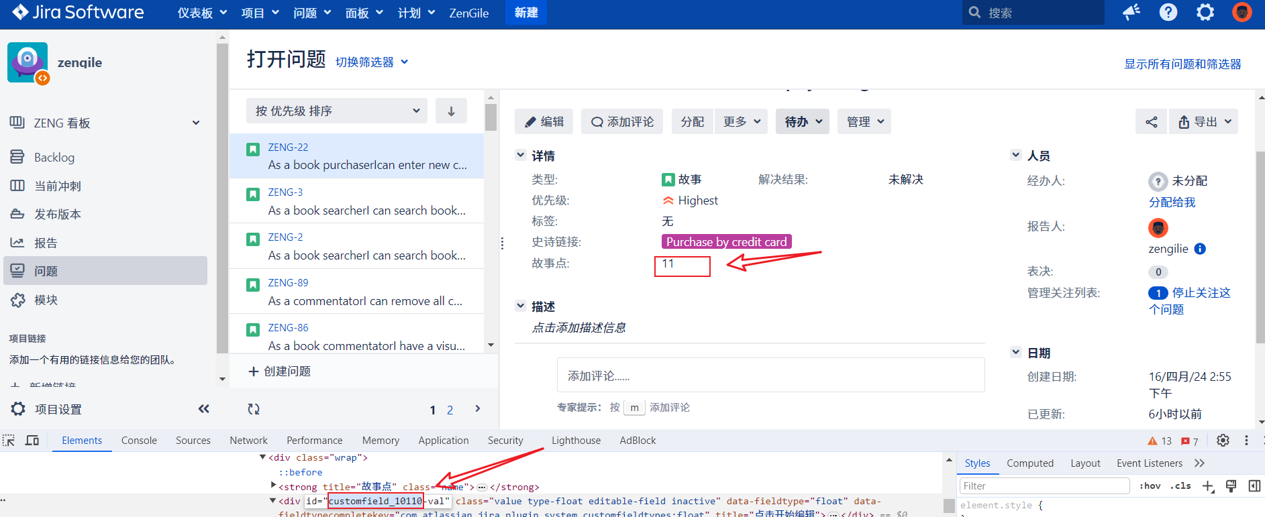Toggle :hov element state panel
Image resolution: width=1265 pixels, height=517 pixels.
(x=1150, y=486)
